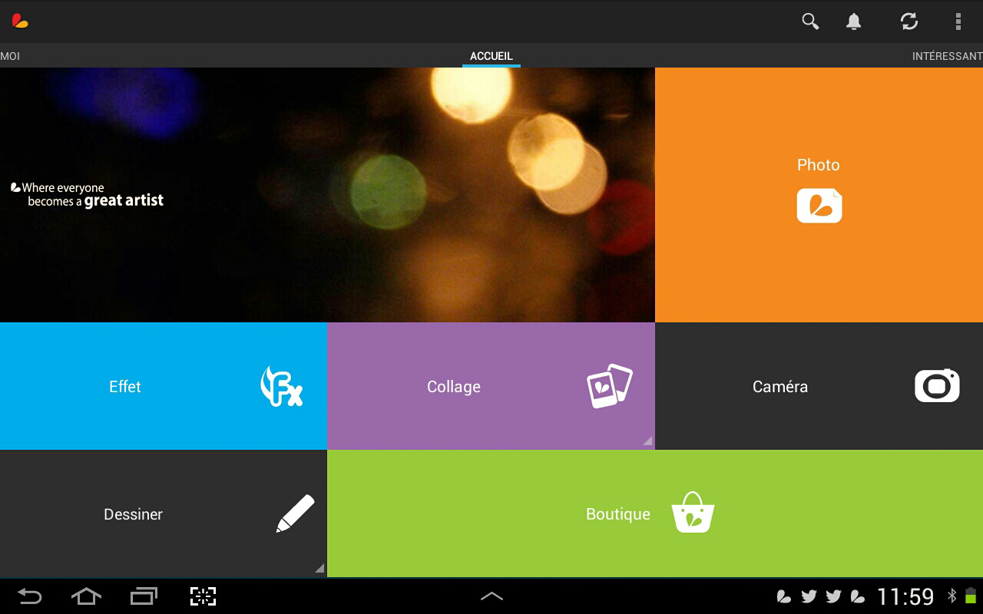This screenshot has height=614, width=983.
Task: Open the three-dot overflow menu
Action: click(x=958, y=21)
